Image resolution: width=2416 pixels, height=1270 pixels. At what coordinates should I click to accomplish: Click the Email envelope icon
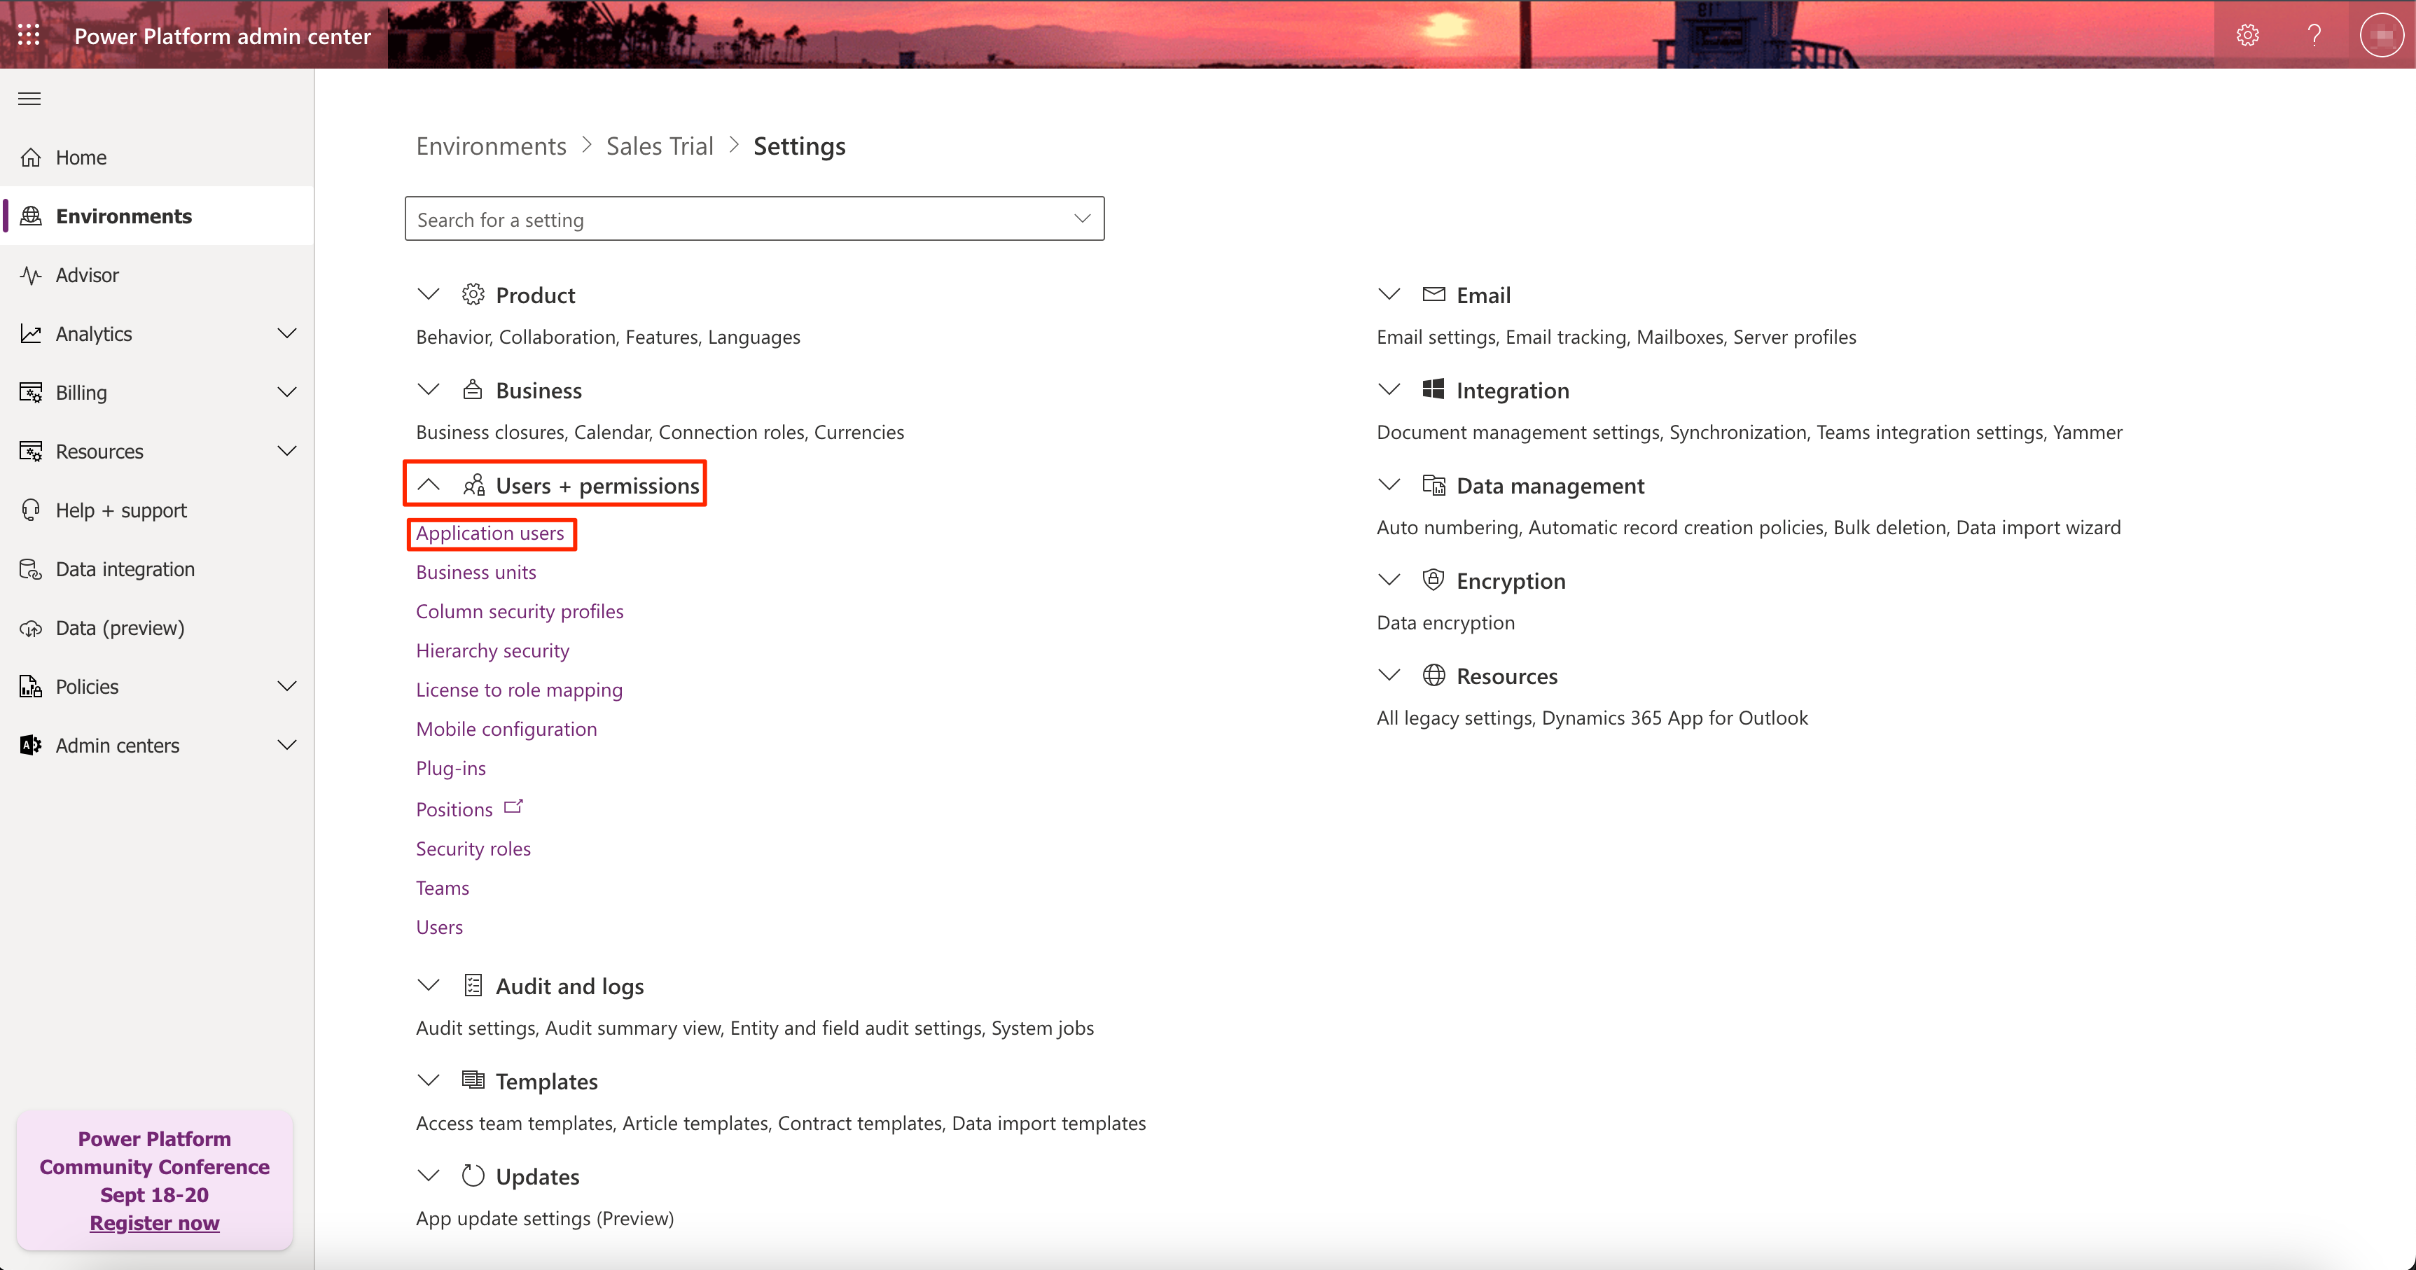(1433, 295)
